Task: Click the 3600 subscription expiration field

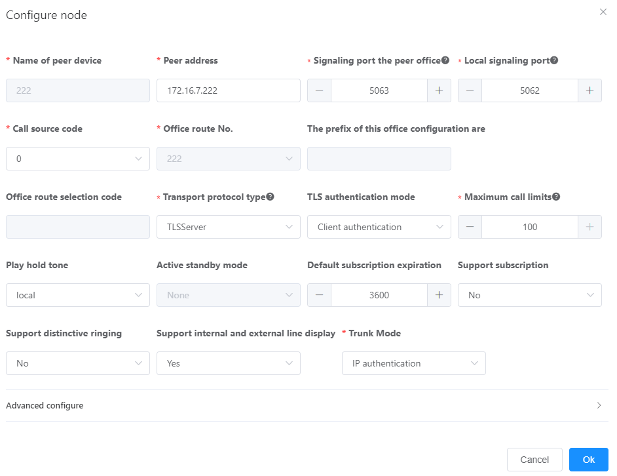Action: (379, 295)
